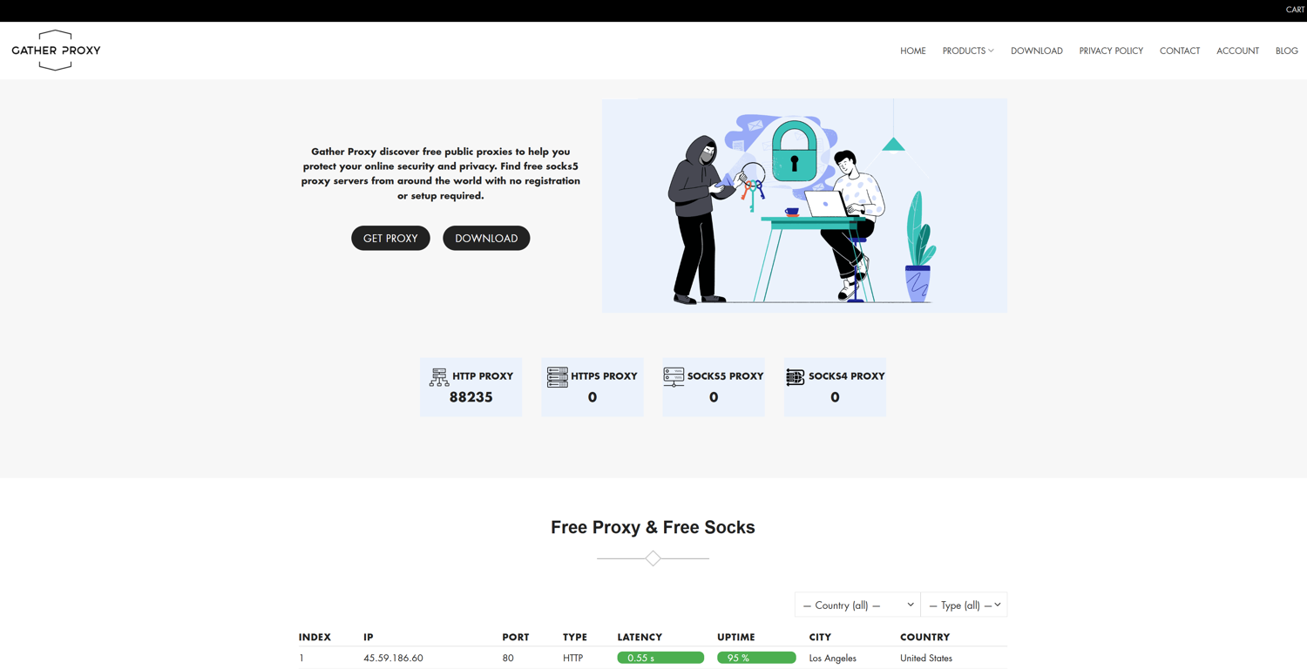Open the Country (all) dropdown
Screen dimensions: 1307x669
[857, 605]
